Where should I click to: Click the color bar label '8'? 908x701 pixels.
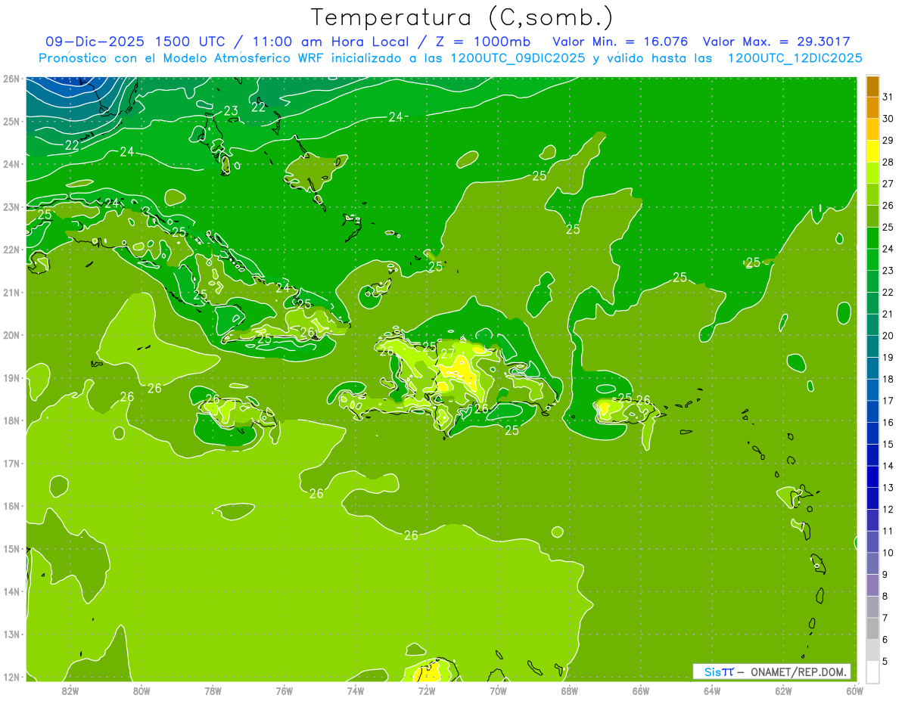point(886,597)
